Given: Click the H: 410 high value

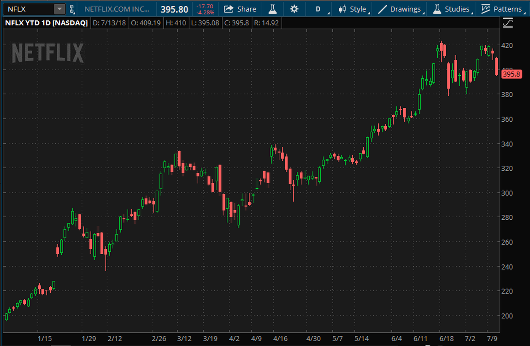Looking at the screenshot, I should click(176, 23).
